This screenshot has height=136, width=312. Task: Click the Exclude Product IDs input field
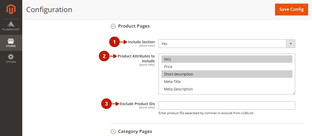pos(227,105)
